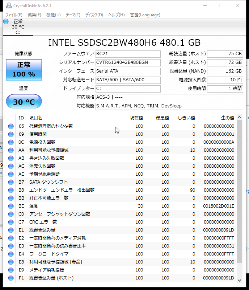This screenshot has width=249, height=290.
Task: Click the scroll up arrow of attribute list
Action: pos(239,117)
